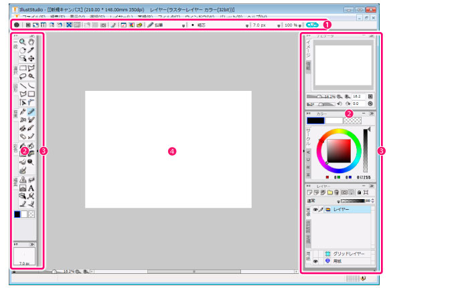Screen dimensions: 466x288
Task: Collapse the レイヤー panel with its >> button
Action: (x=372, y=186)
